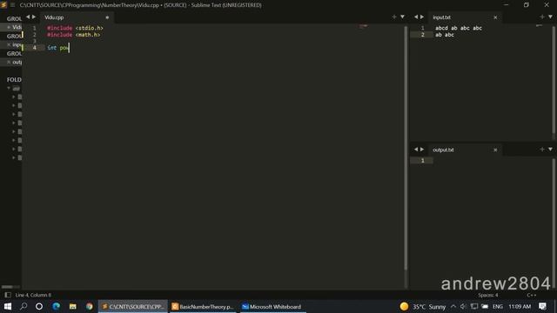Close the output.txt tab
This screenshot has height=313, width=557.
[x=495, y=150]
